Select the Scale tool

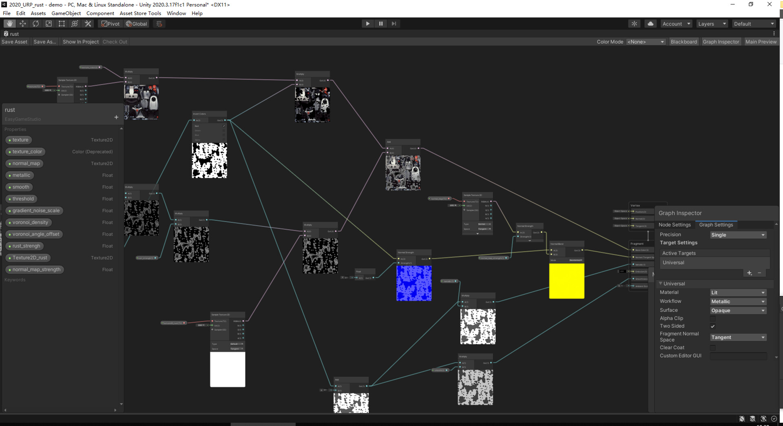point(49,23)
